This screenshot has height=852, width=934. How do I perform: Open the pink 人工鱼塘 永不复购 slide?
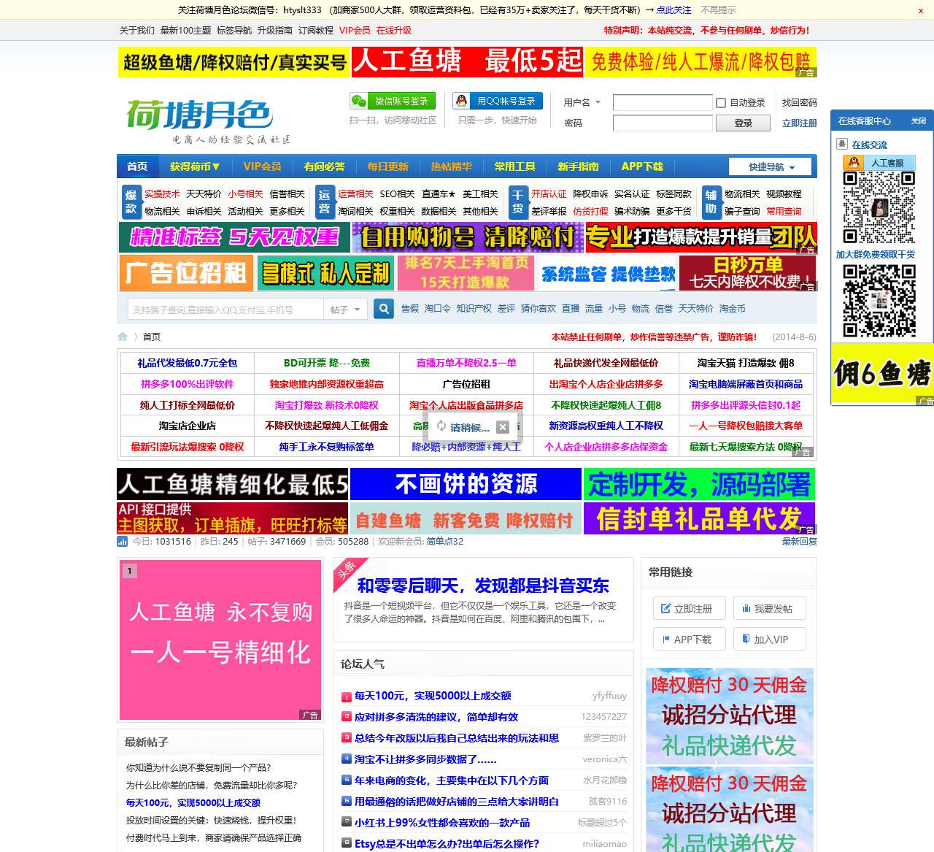(220, 640)
